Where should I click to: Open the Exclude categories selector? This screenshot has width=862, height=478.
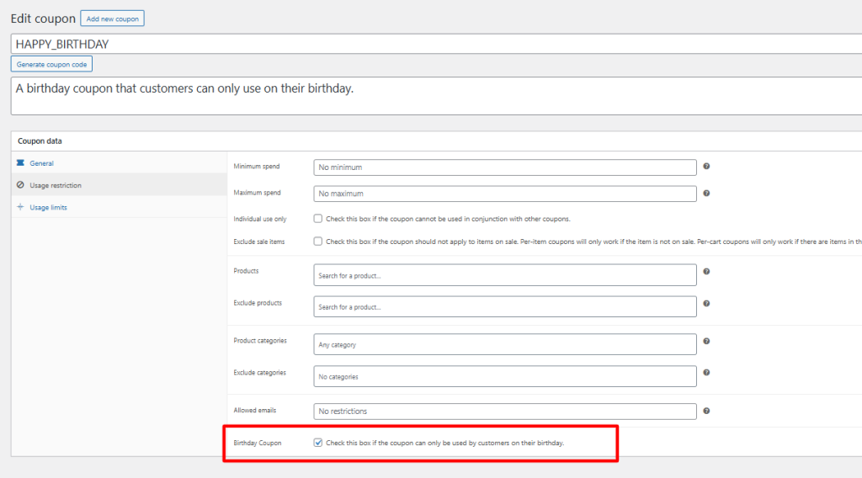tap(505, 376)
